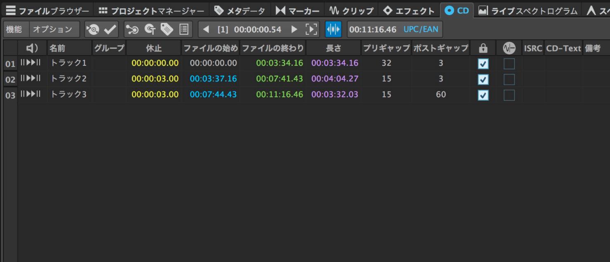Click the プリギャップ column header
Image resolution: width=610 pixels, height=262 pixels.
(x=386, y=48)
